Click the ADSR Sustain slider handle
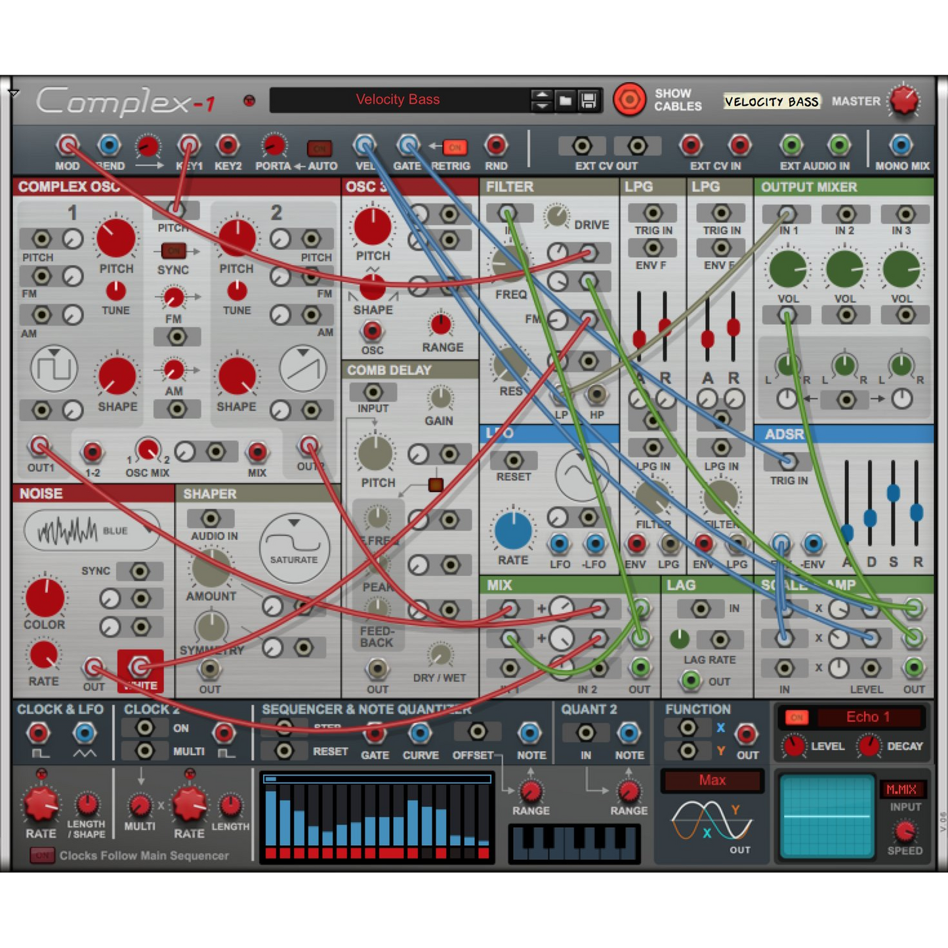 893,493
